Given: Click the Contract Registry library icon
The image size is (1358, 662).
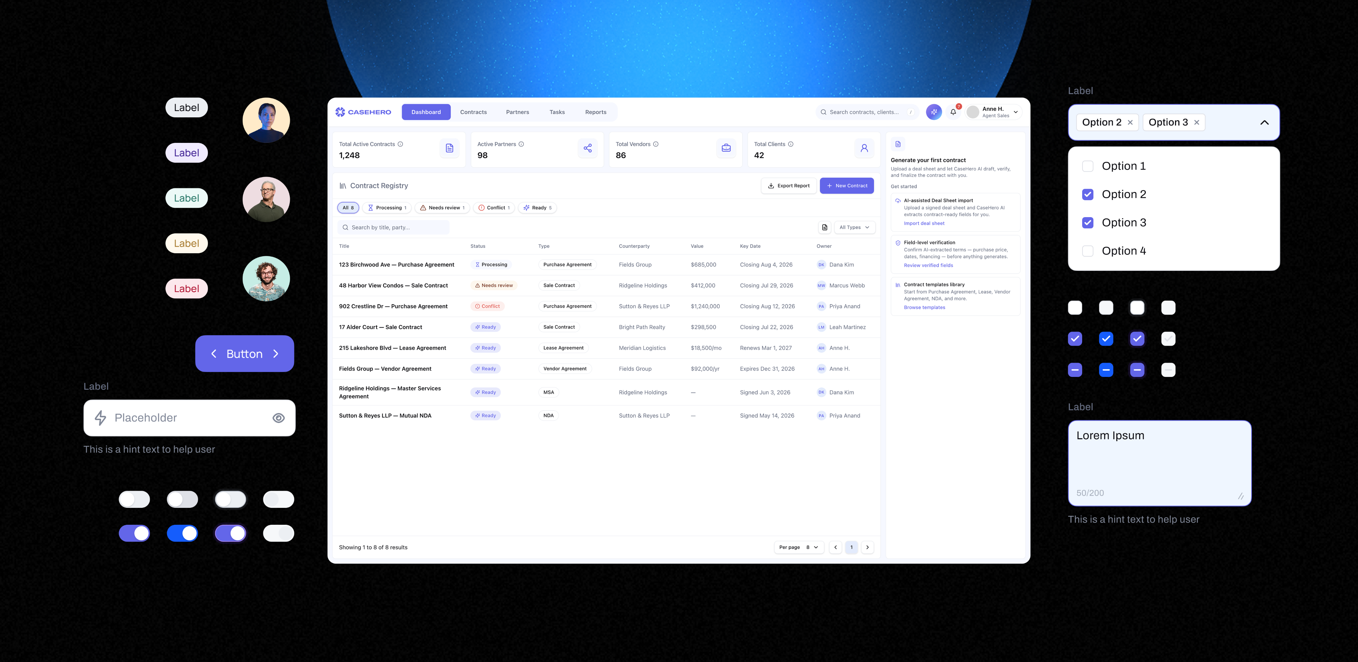Looking at the screenshot, I should pyautogui.click(x=343, y=186).
